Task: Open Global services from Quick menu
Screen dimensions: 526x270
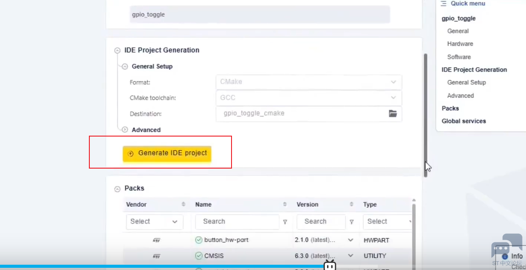Action: click(463, 121)
